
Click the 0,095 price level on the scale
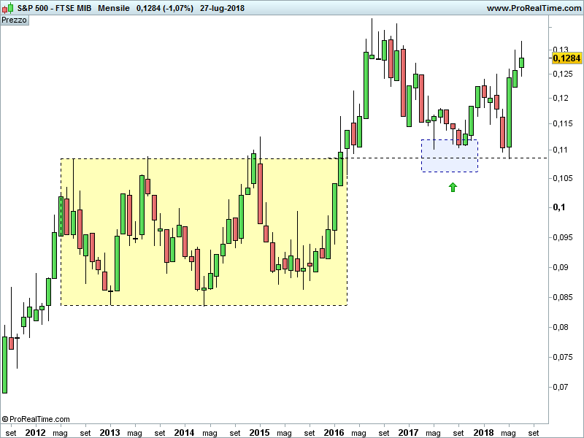[x=563, y=237]
